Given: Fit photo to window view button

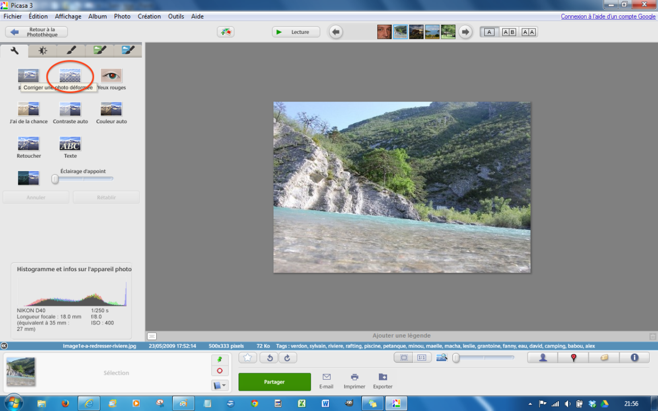Looking at the screenshot, I should [x=404, y=358].
